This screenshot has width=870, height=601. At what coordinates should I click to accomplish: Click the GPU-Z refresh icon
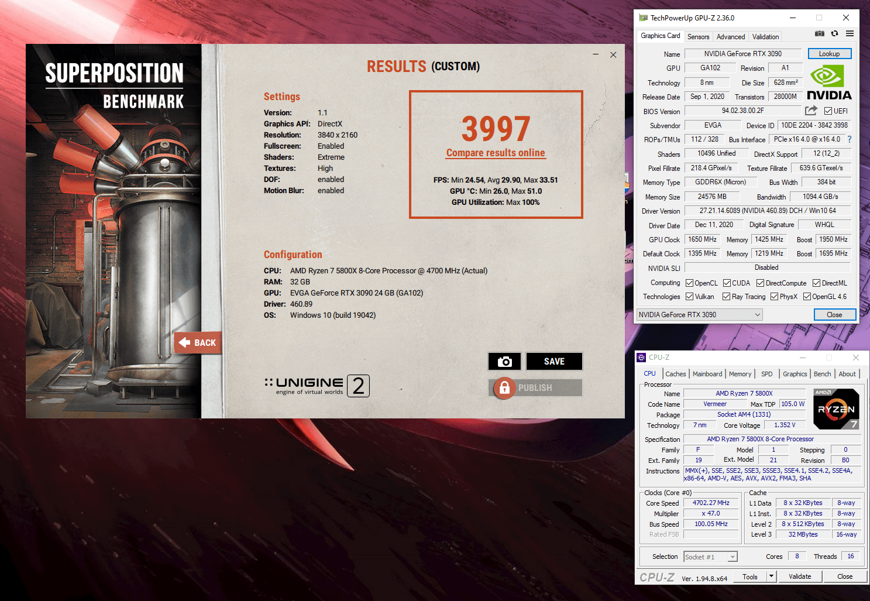coord(835,33)
